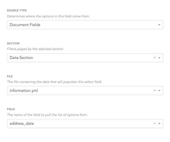Click the address_data select box
Viewport: 170px width, 142px height.
(85, 124)
